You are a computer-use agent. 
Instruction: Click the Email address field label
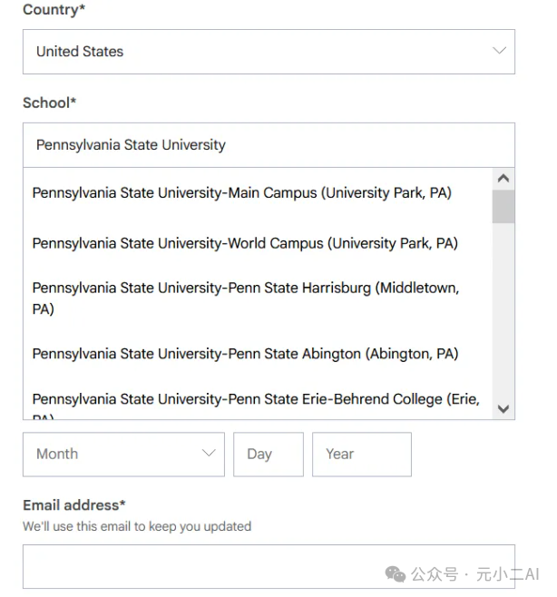(74, 505)
